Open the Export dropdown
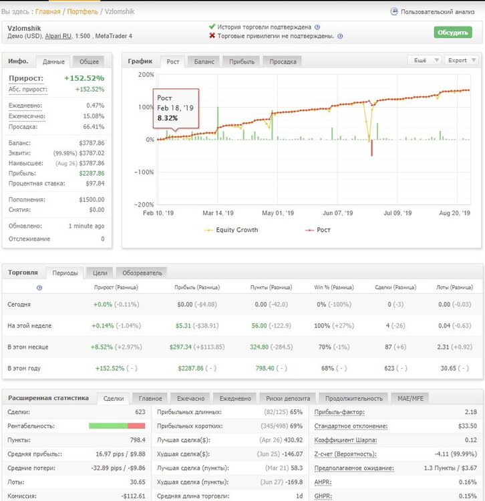The width and height of the screenshot is (485, 501). point(462,60)
